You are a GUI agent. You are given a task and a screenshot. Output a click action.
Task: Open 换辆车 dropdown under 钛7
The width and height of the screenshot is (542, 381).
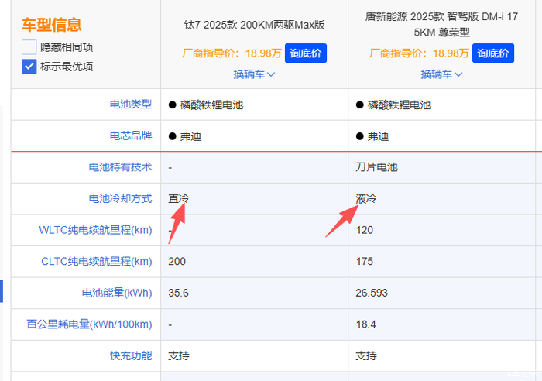pyautogui.click(x=254, y=74)
